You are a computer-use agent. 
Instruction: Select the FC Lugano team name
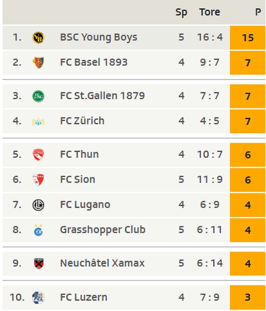coord(85,205)
